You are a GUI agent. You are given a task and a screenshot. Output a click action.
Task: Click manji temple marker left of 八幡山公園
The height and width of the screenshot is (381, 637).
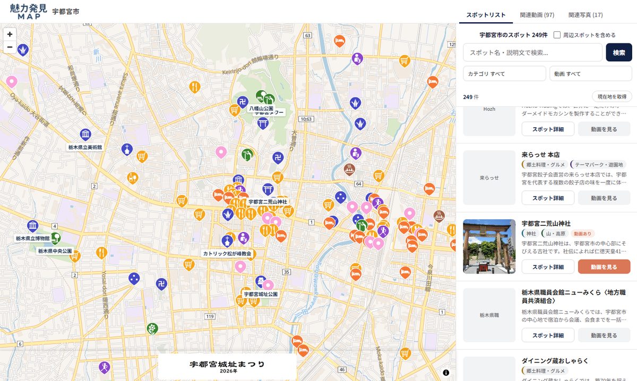pos(243,101)
